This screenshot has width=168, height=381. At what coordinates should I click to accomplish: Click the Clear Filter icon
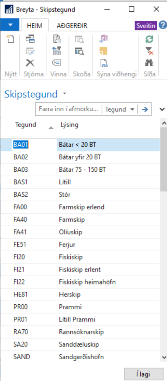tap(149, 51)
